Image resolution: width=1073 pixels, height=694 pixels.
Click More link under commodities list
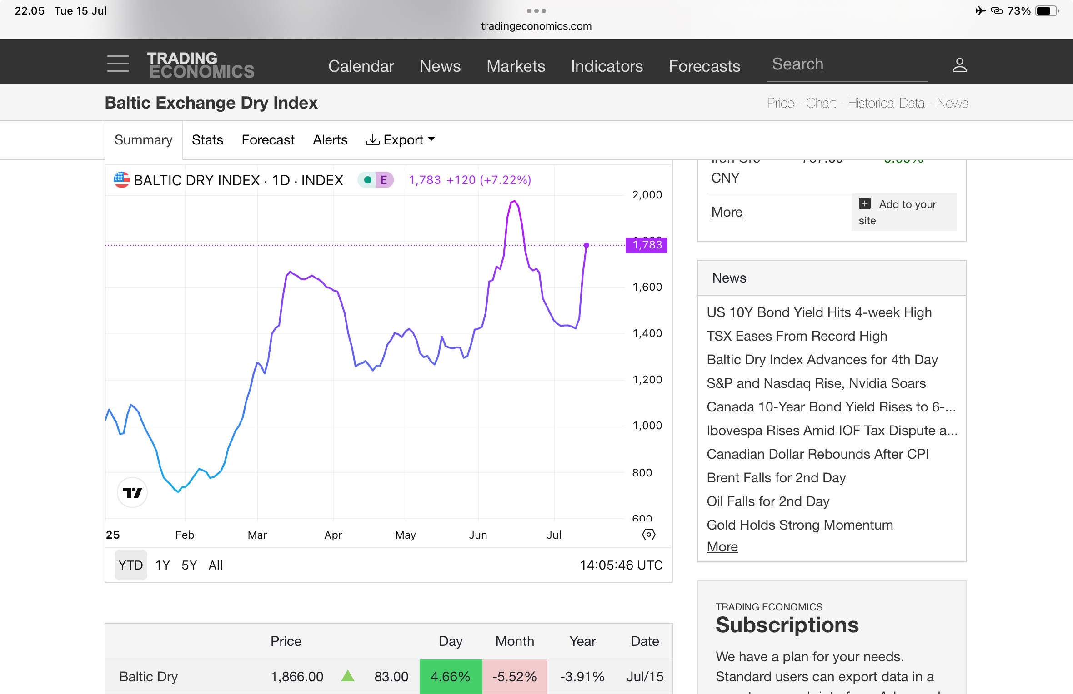coord(727,212)
